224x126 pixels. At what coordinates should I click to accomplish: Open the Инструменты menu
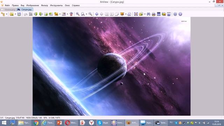56,5
